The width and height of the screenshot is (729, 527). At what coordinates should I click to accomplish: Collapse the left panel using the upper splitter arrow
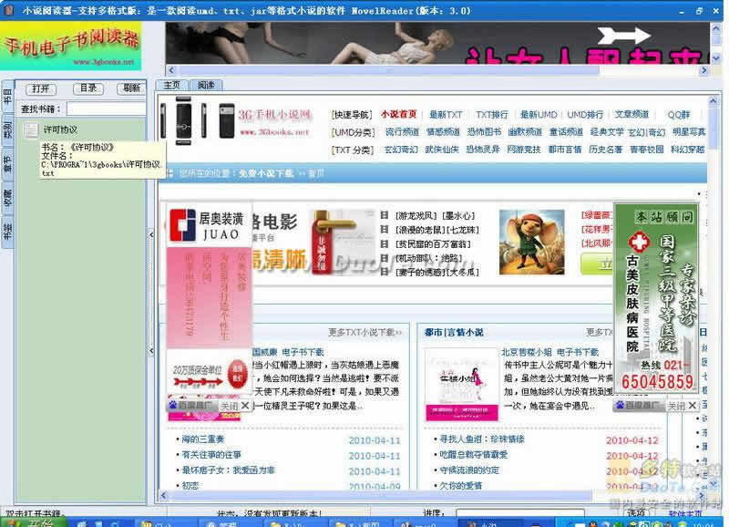pyautogui.click(x=151, y=235)
